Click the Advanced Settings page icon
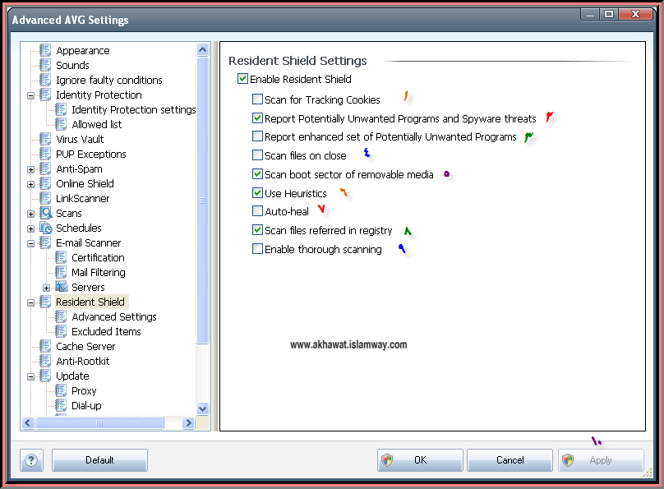Image resolution: width=664 pixels, height=489 pixels. pos(61,316)
